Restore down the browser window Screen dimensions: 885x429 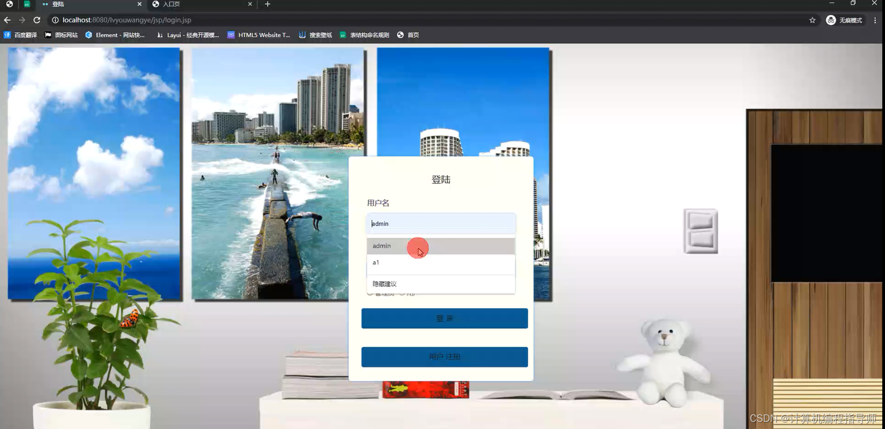(853, 3)
